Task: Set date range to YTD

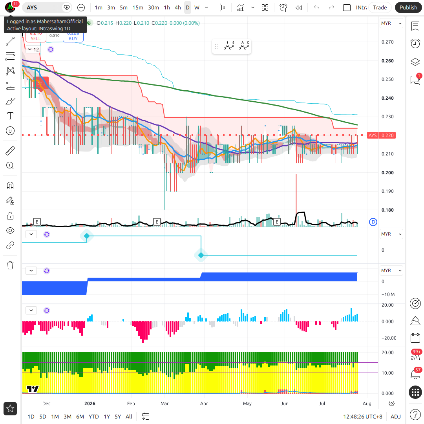Action: [x=93, y=417]
